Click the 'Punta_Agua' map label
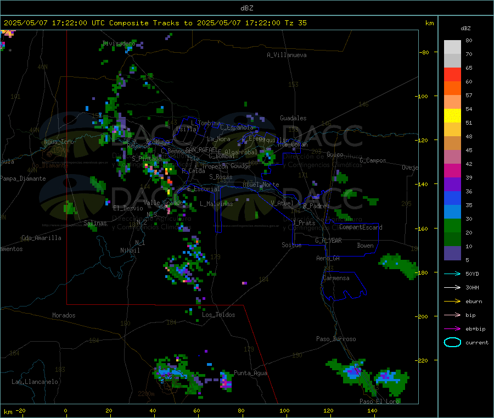494x418 pixels. point(250,373)
